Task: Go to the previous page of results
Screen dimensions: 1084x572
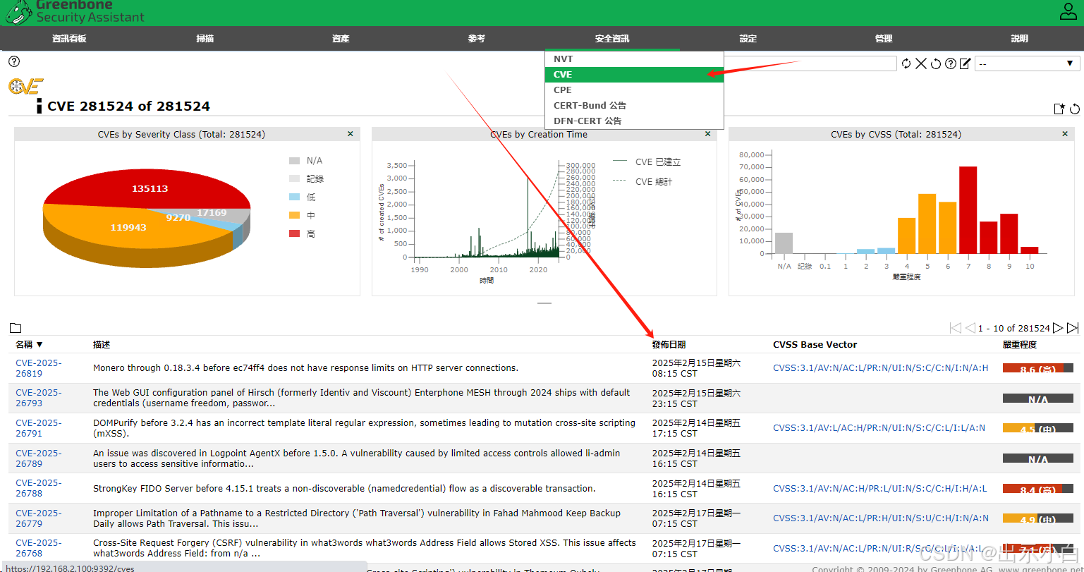Action: 970,328
